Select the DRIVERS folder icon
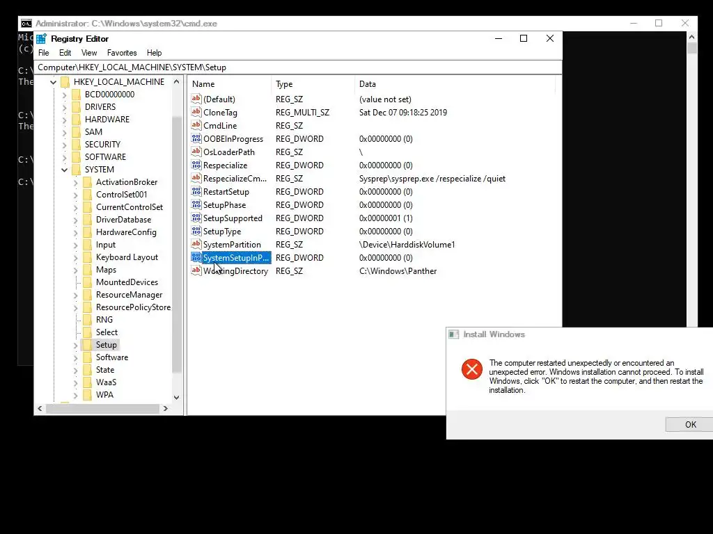This screenshot has height=534, width=713. point(77,106)
